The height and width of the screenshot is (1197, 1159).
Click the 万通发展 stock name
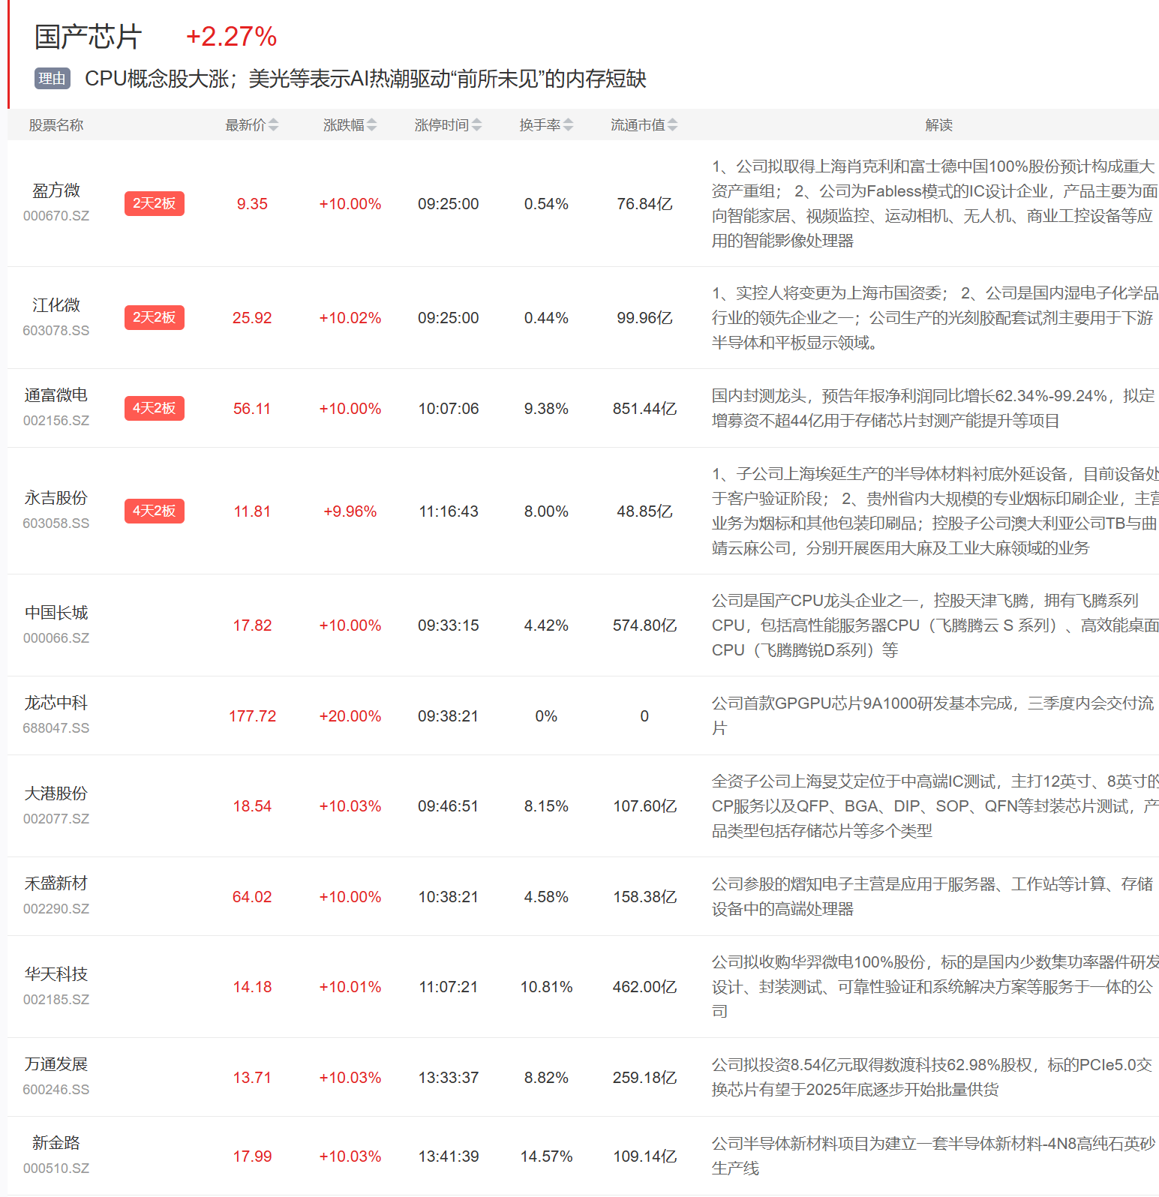[x=56, y=1065]
